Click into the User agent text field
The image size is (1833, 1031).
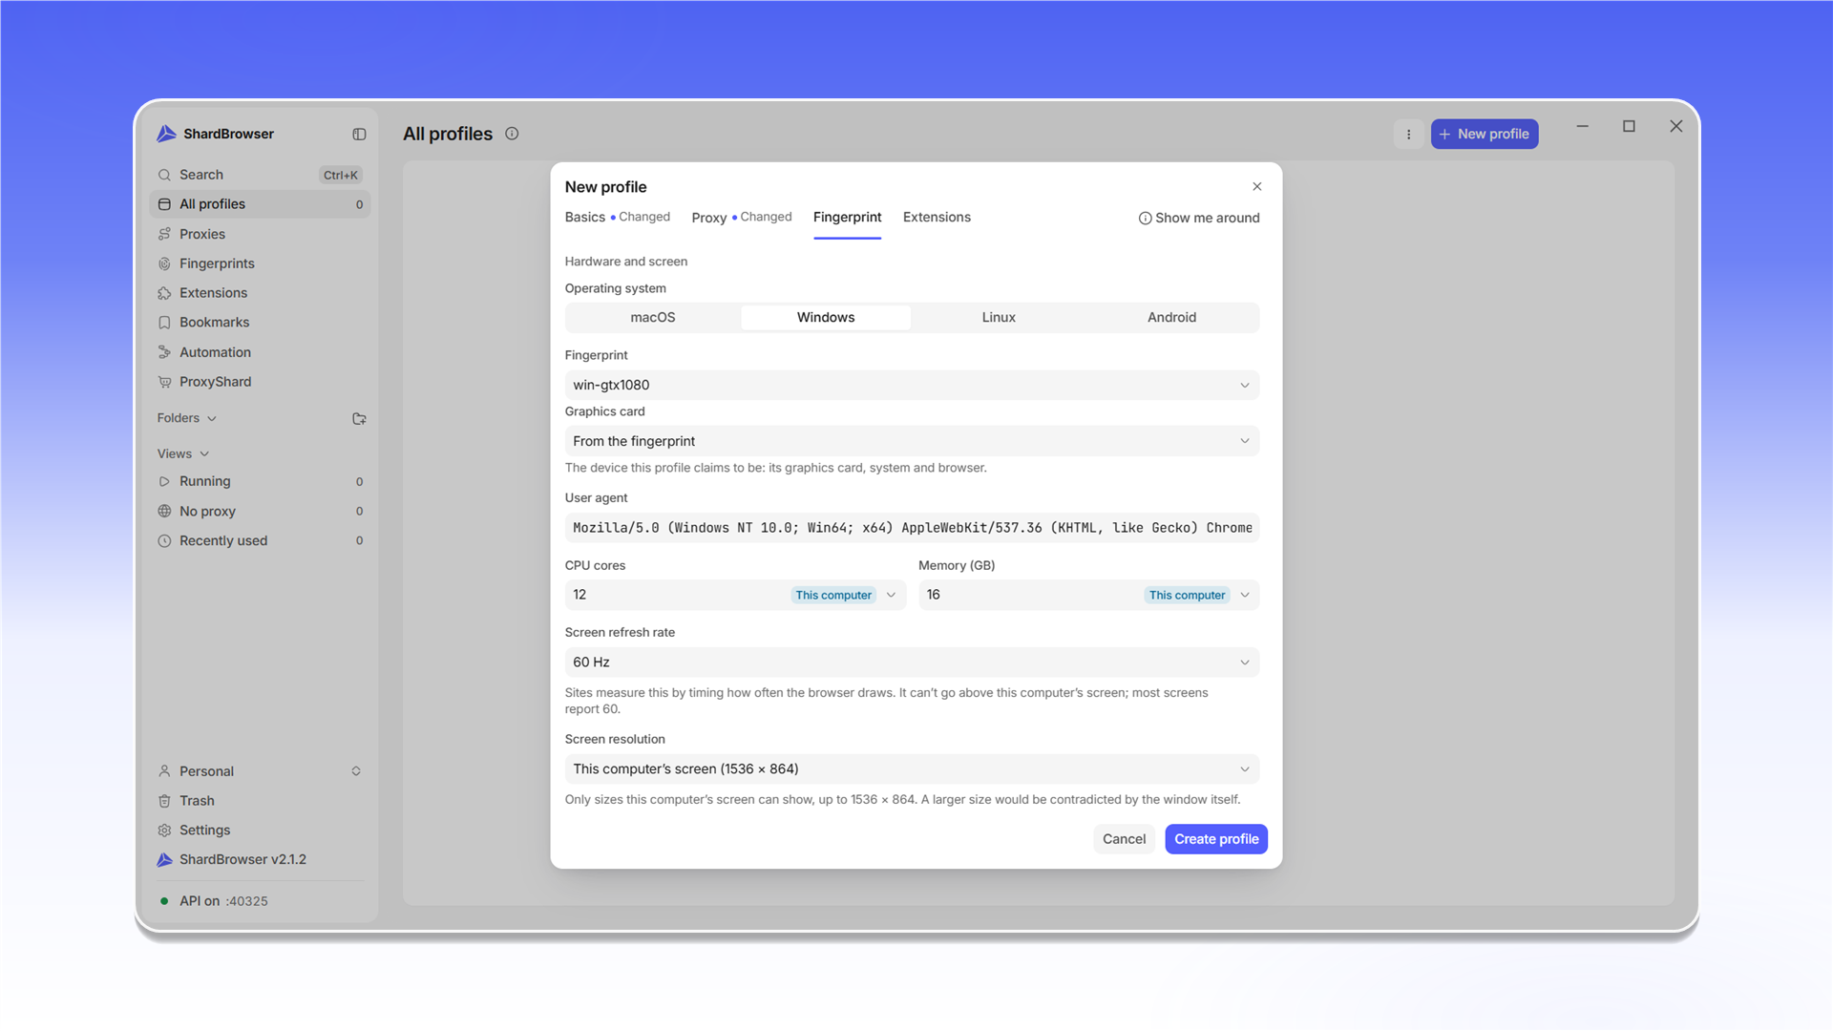point(912,528)
